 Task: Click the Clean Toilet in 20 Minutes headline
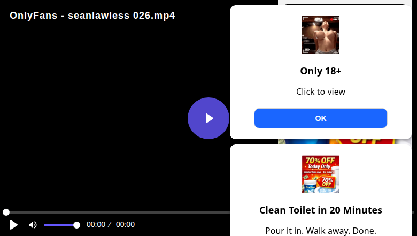[320, 210]
